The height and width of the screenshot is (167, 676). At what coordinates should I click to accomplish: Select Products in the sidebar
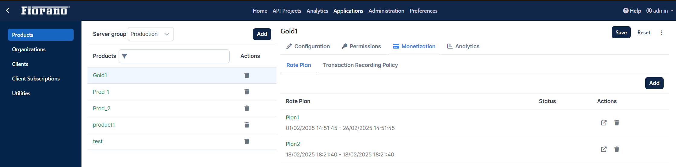41,35
